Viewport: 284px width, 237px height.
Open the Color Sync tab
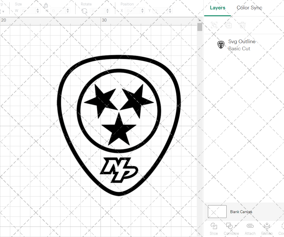[249, 8]
